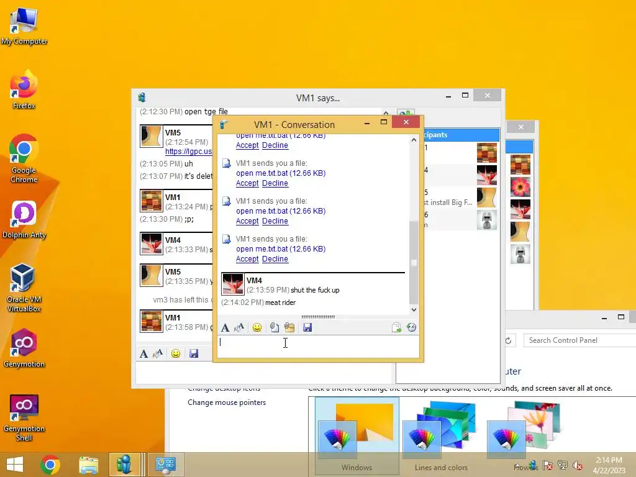Open Chrome from the taskbar
Image resolution: width=636 pixels, height=477 pixels.
tap(50, 465)
